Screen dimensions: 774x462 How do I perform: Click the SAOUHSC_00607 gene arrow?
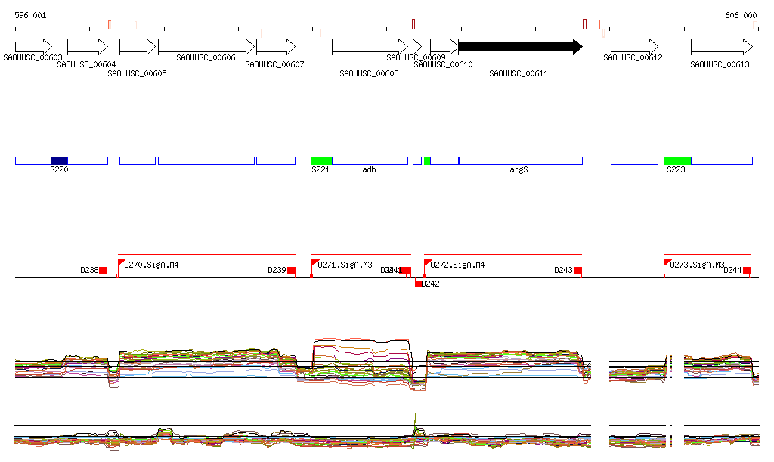pos(275,47)
